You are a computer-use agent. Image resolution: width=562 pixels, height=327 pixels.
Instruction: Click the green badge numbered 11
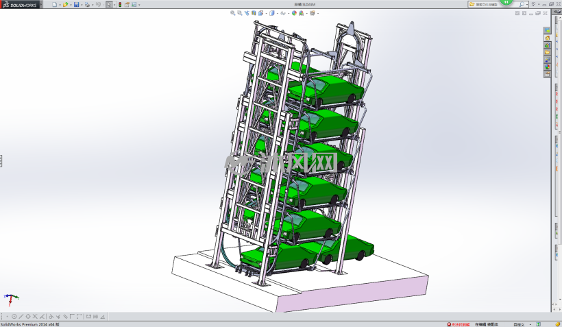[x=506, y=2]
